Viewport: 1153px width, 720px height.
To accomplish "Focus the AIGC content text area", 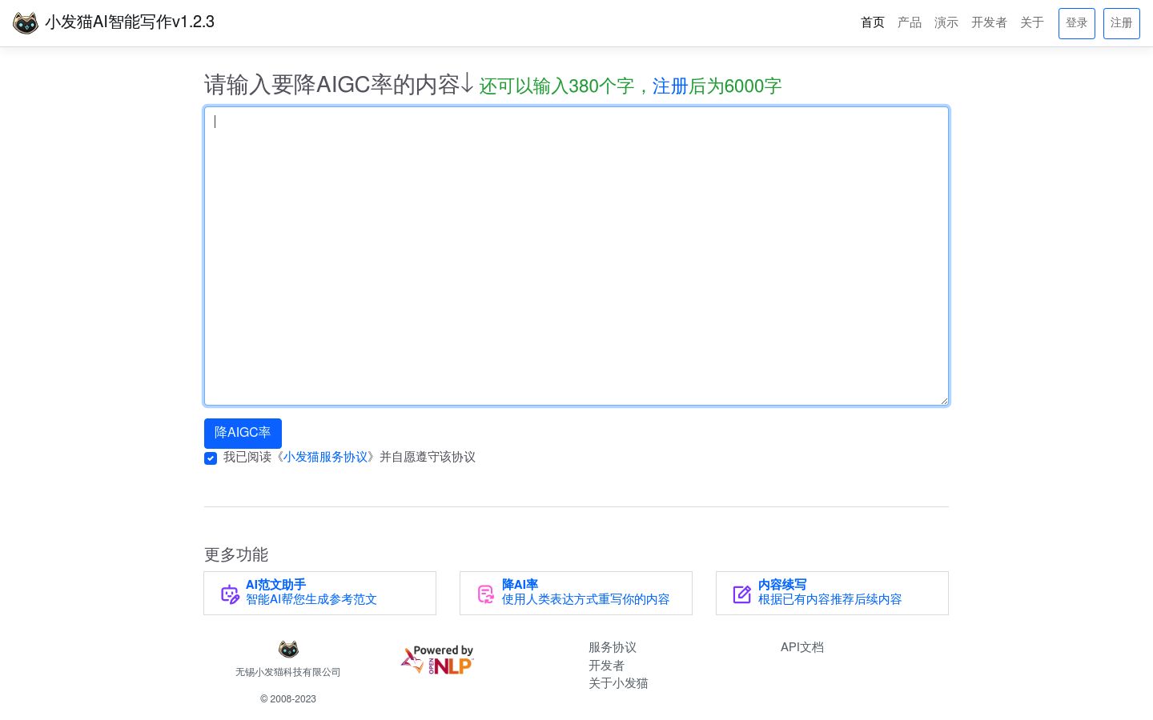I will pyautogui.click(x=576, y=256).
